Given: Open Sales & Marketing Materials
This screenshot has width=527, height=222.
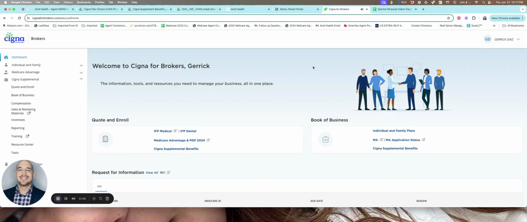Looking at the screenshot, I should pos(23,111).
